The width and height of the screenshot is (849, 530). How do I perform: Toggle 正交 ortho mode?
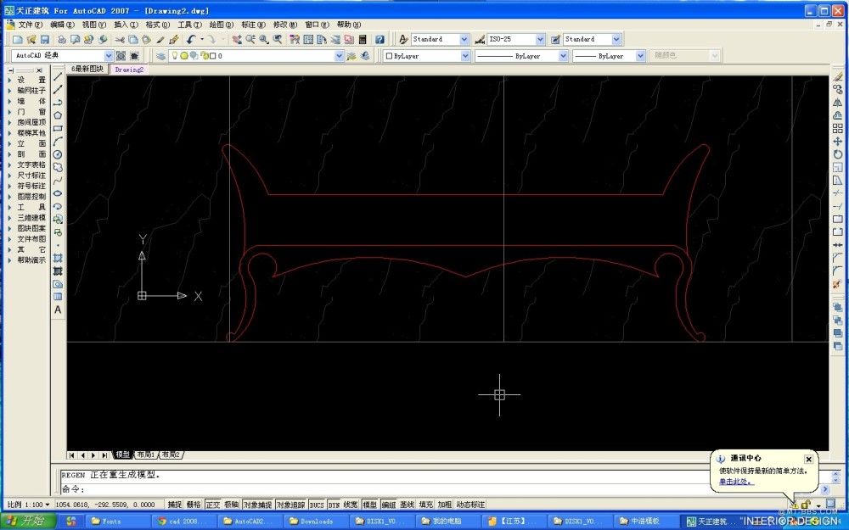coord(213,505)
